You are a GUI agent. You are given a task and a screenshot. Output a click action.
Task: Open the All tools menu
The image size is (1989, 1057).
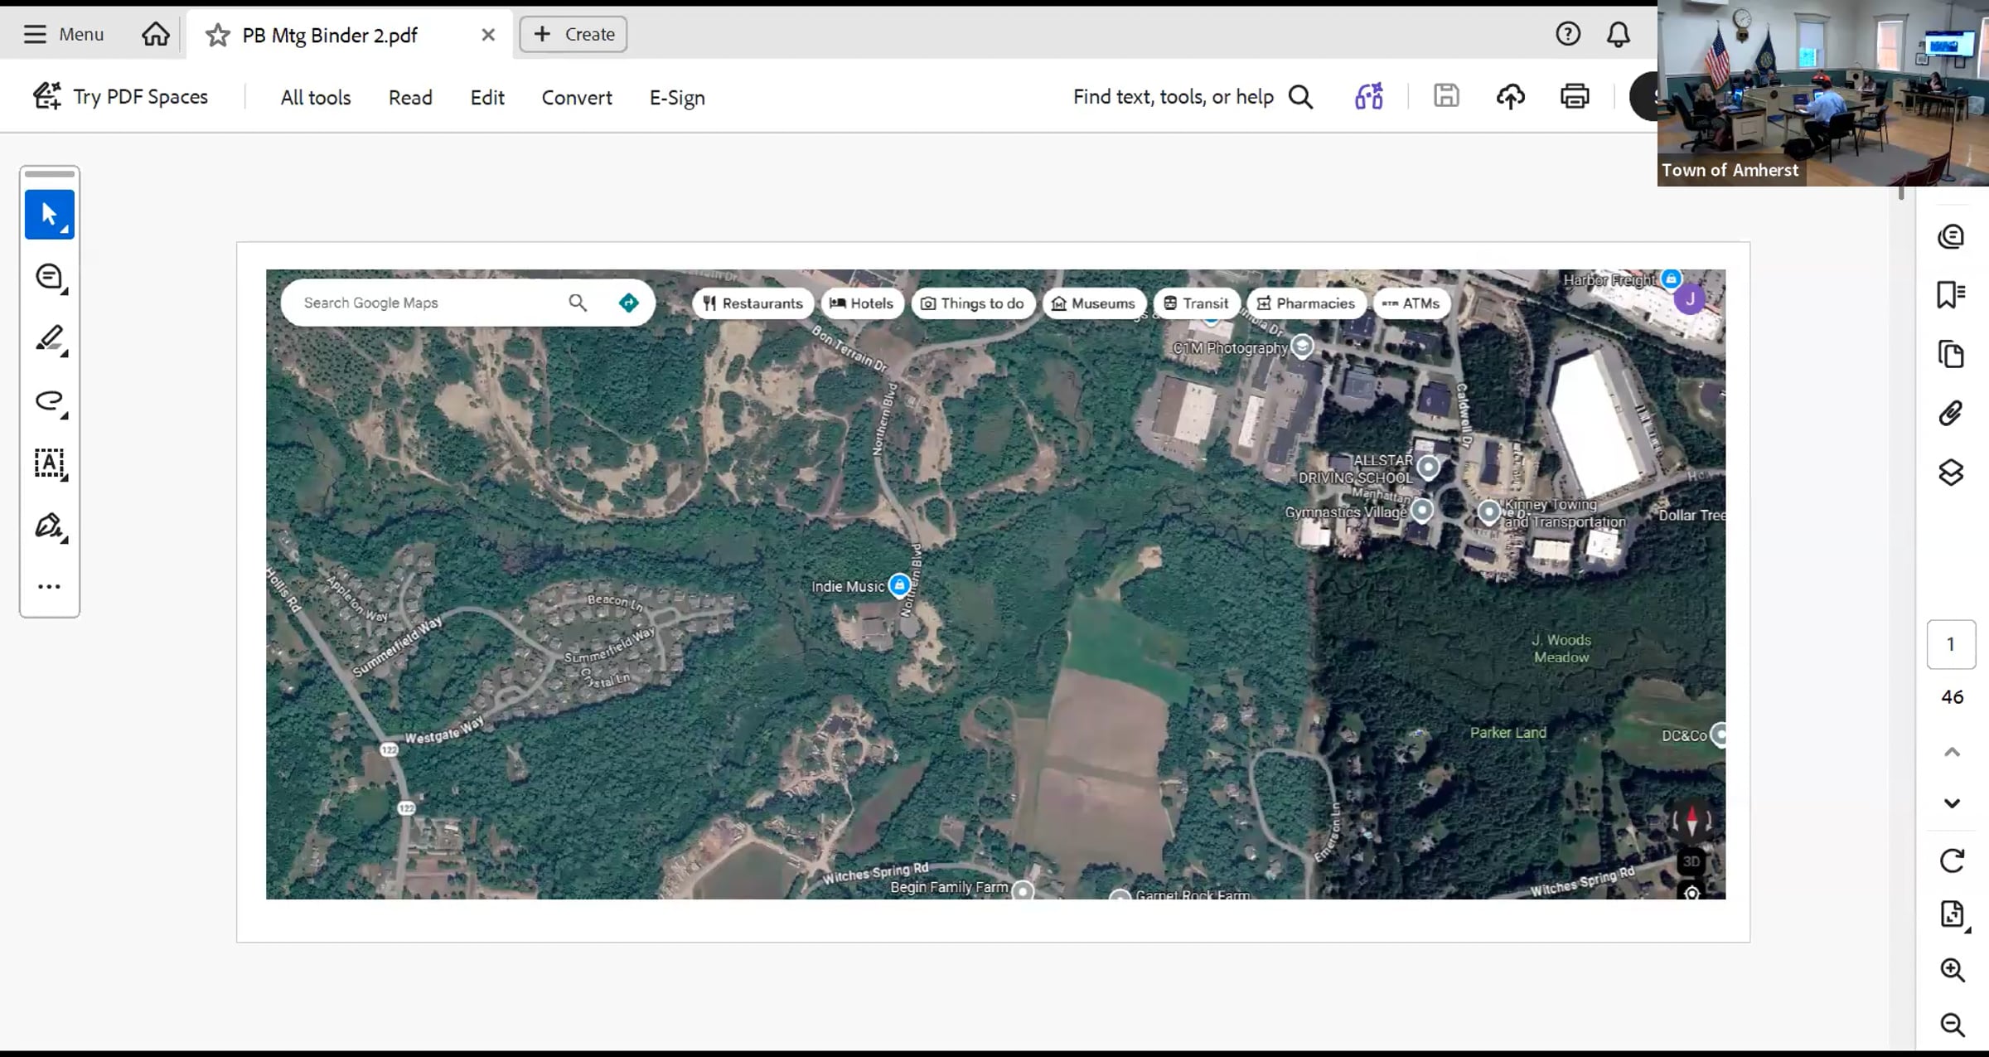click(316, 97)
